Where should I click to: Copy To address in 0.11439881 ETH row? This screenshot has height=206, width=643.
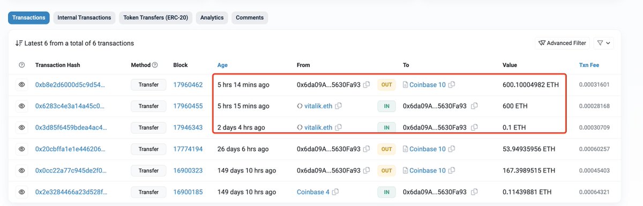click(x=474, y=192)
